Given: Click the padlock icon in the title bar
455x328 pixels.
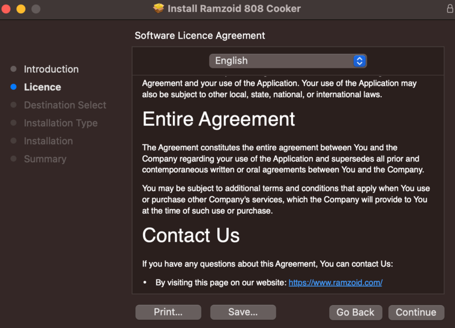Looking at the screenshot, I should (x=450, y=9).
